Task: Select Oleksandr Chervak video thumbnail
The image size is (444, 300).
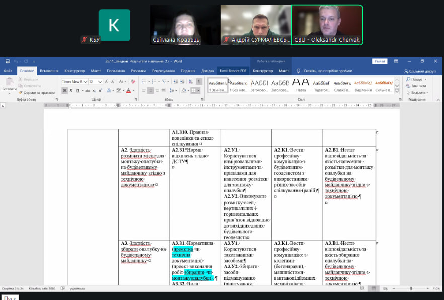Action: click(x=327, y=25)
